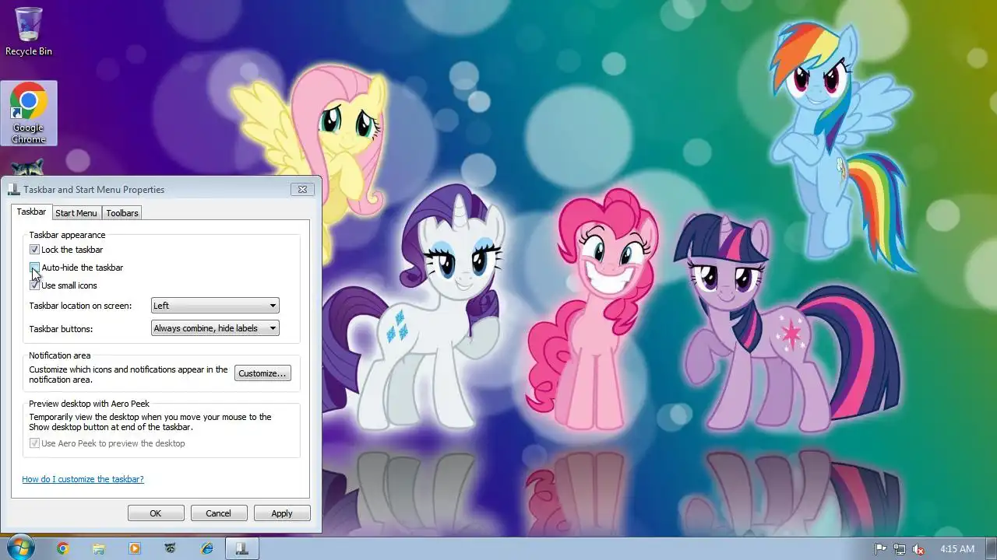Open Taskbar buttons dropdown

215,328
